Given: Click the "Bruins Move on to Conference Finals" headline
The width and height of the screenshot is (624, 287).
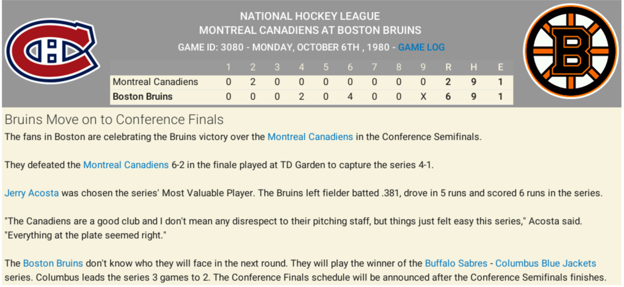Looking at the screenshot, I should pyautogui.click(x=114, y=120).
